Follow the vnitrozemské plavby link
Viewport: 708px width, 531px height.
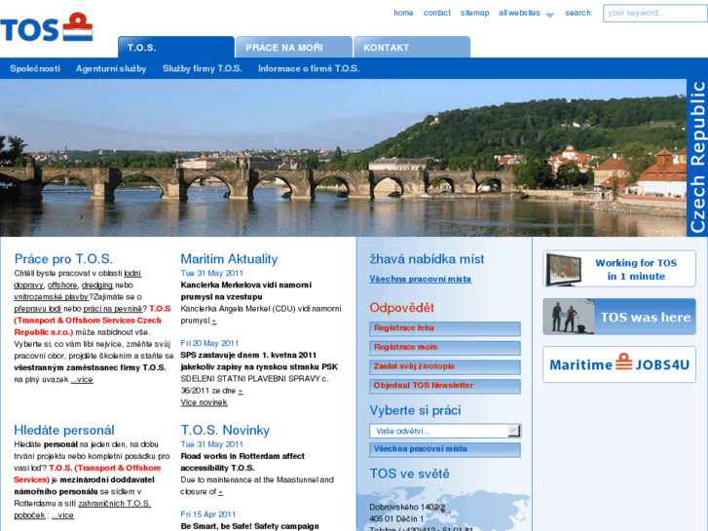pyautogui.click(x=51, y=297)
